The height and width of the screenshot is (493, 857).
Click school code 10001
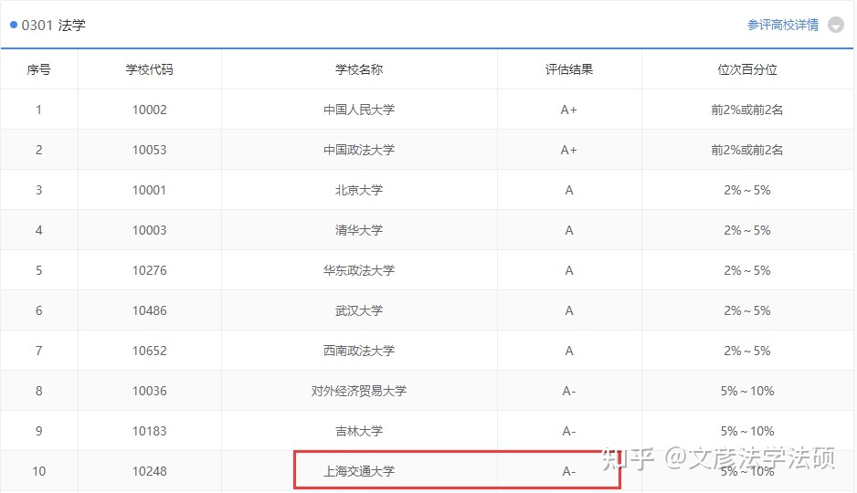(149, 190)
